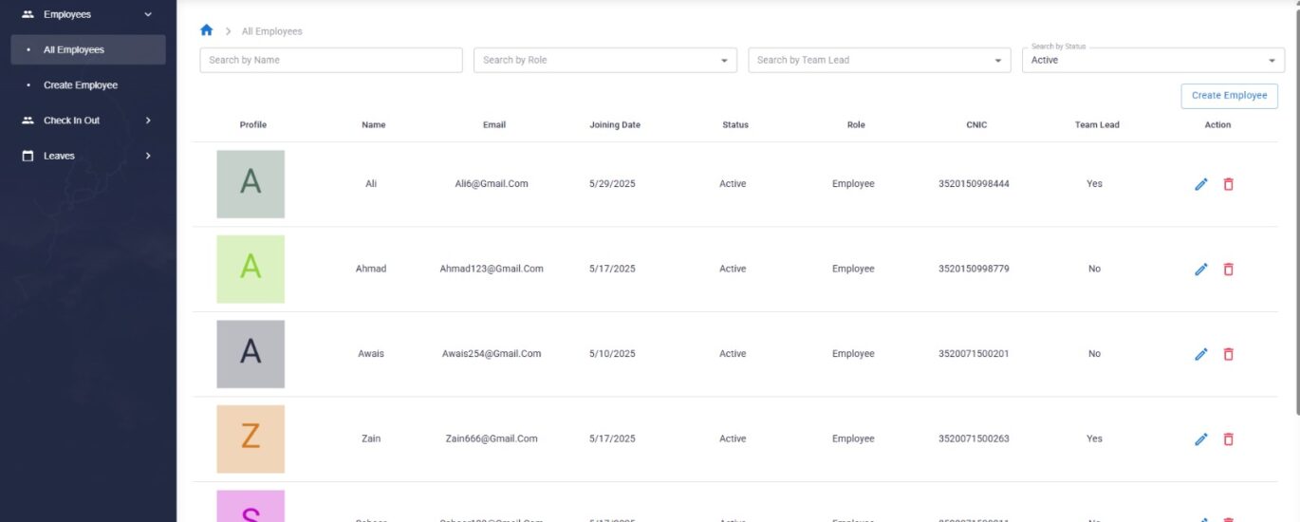Focus the Search by Name field
This screenshot has width=1300, height=522.
[x=330, y=60]
